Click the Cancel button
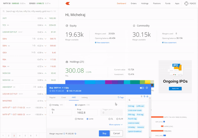The width and height of the screenshot is (198, 138). [x=116, y=133]
